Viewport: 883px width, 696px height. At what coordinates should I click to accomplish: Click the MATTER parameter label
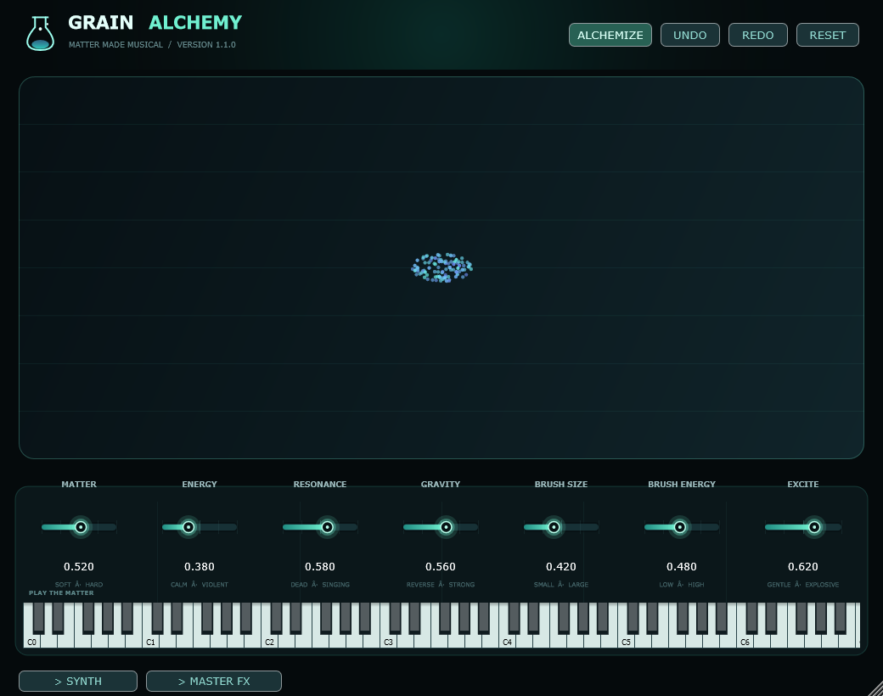pos(79,485)
